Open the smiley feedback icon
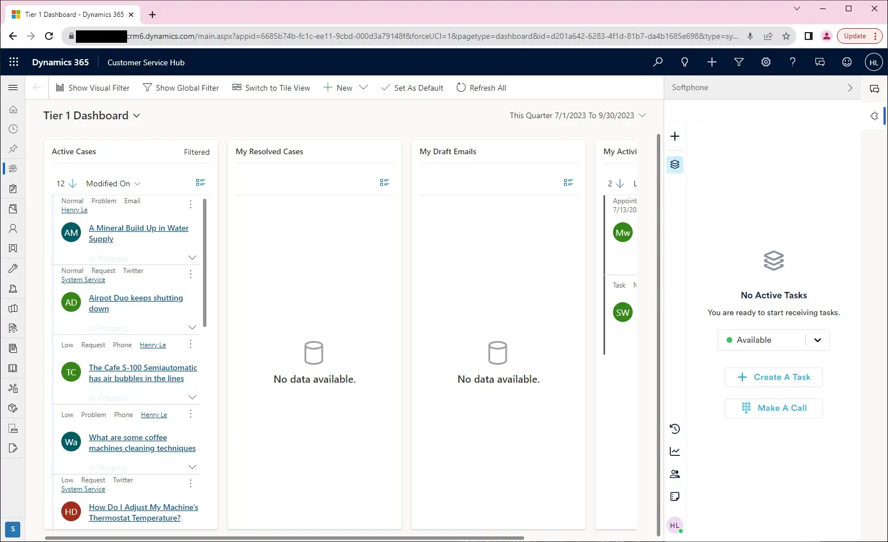 click(847, 62)
